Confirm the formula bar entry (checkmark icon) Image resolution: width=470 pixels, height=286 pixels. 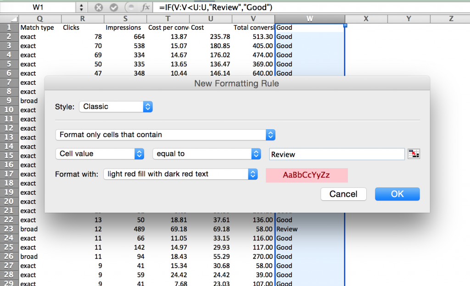pos(114,7)
